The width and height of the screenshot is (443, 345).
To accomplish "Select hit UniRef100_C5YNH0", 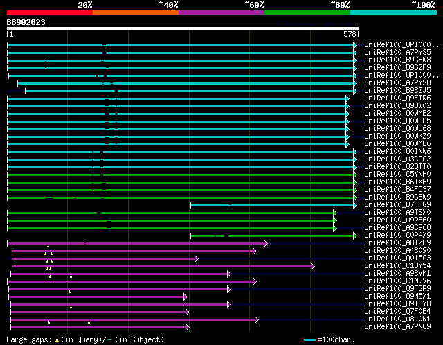I will [397, 175].
